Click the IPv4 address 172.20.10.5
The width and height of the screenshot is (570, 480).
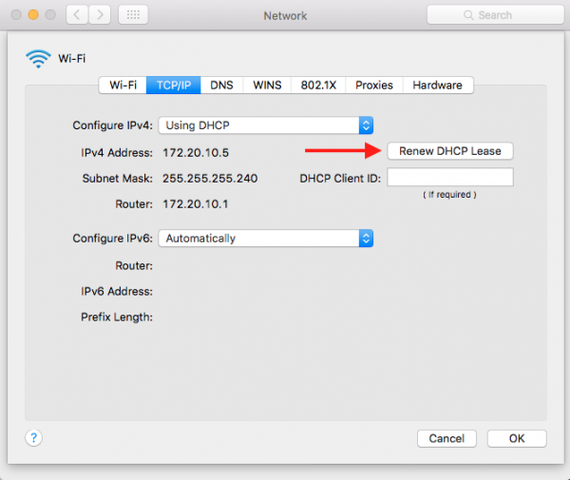196,153
